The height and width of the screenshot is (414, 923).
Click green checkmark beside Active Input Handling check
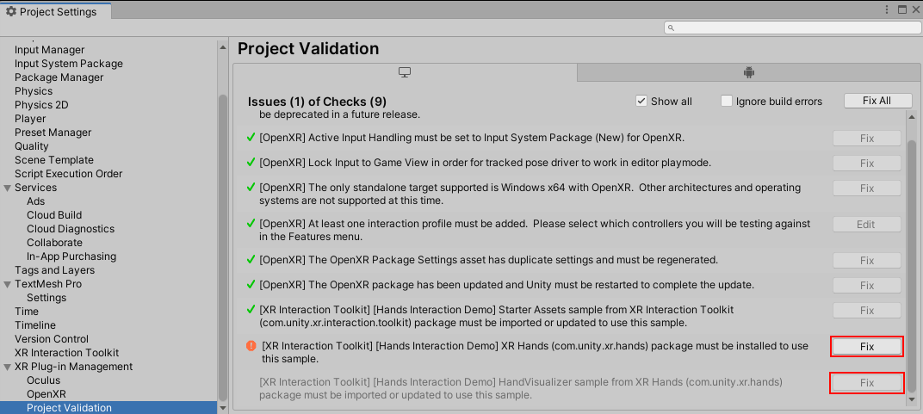coord(251,138)
